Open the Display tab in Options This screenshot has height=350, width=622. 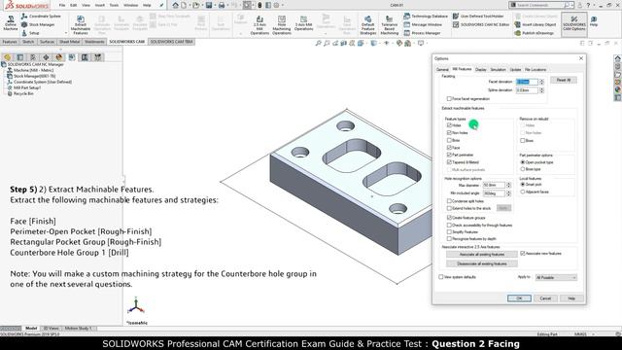(480, 69)
